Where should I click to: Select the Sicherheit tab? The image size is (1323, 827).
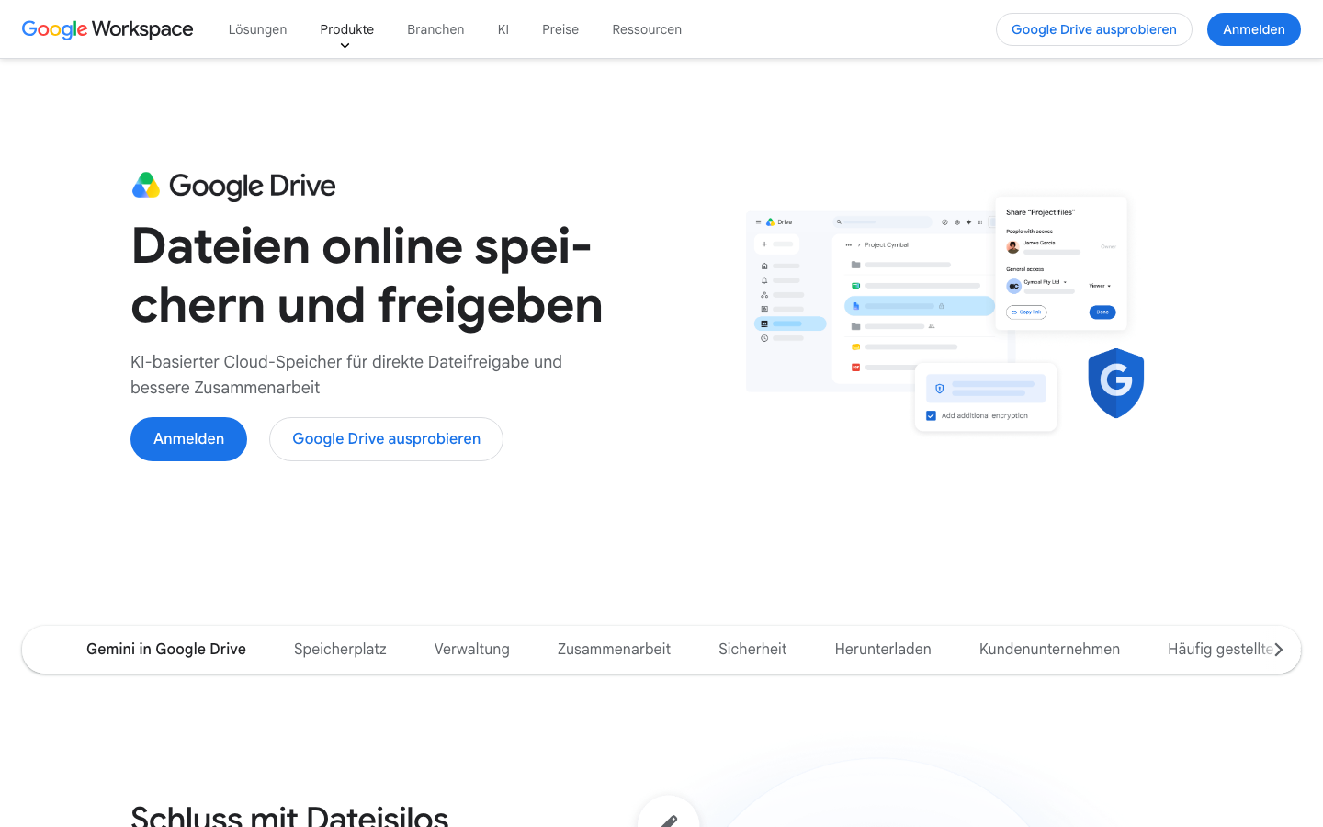coord(752,650)
